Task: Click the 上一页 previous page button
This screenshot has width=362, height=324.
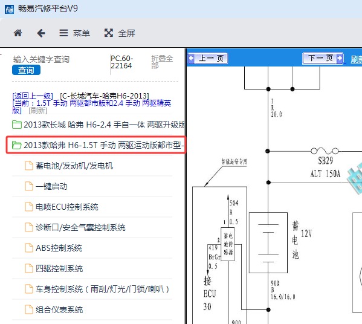Action: [208, 58]
